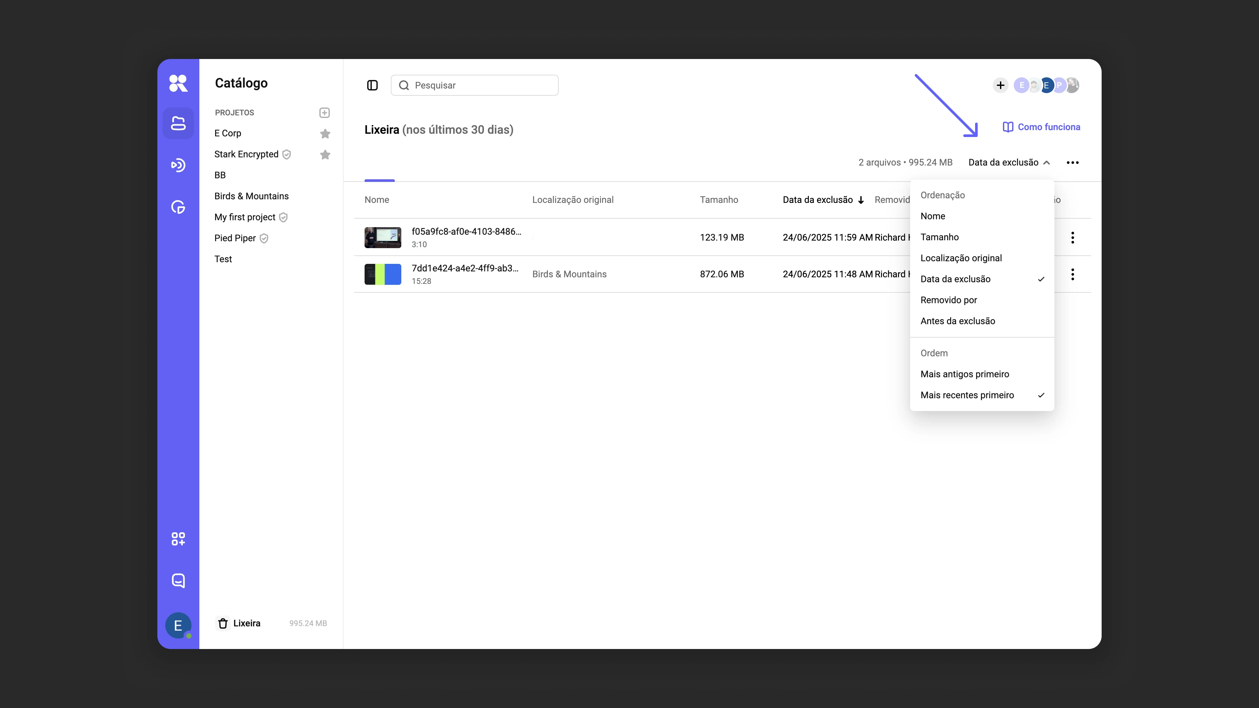This screenshot has height=708, width=1259.
Task: Toggle the sidebar panel icon
Action: pos(372,86)
